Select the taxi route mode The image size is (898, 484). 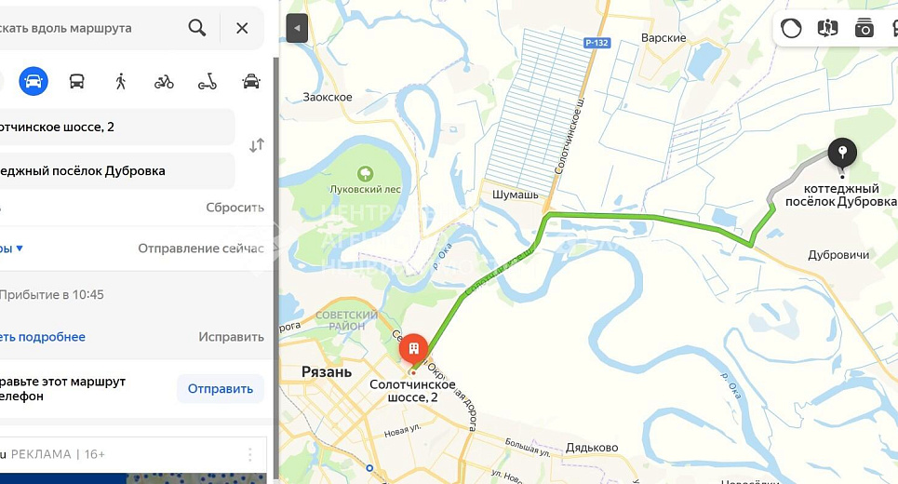[x=251, y=81]
